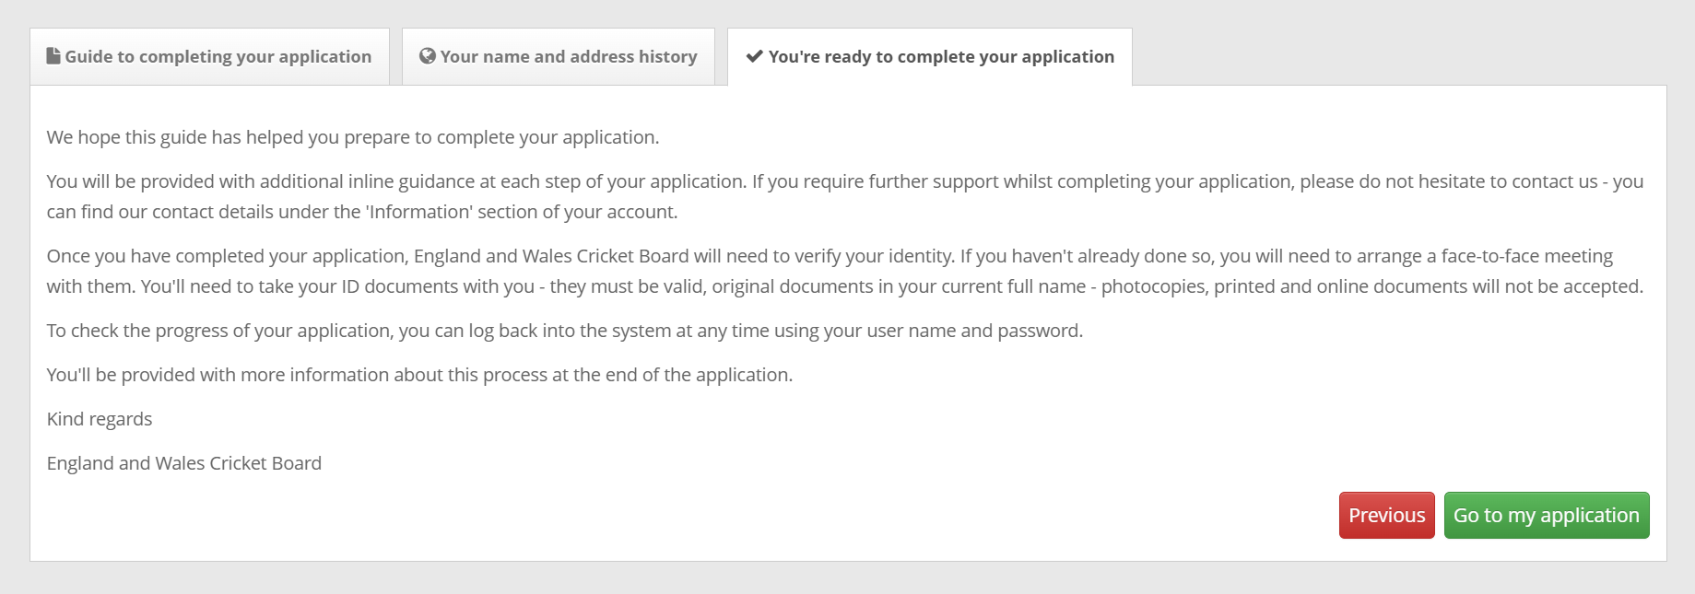Click the green 'Go to my application' button
Screen dimensions: 1695x594
pyautogui.click(x=1546, y=515)
